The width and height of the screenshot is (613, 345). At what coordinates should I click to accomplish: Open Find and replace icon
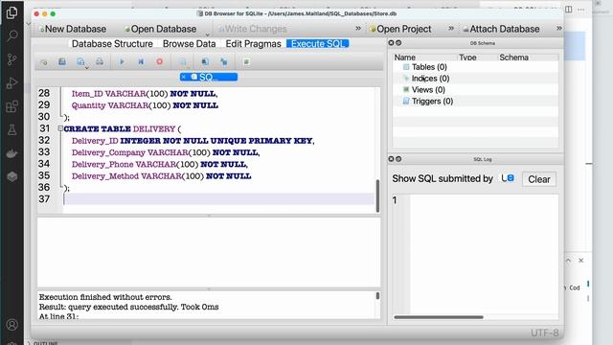point(223,61)
